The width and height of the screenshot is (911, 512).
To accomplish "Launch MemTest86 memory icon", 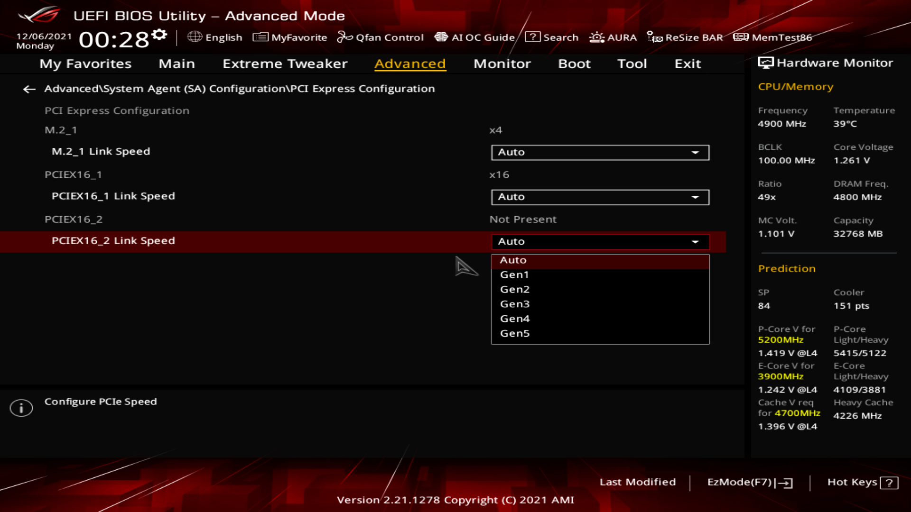I will (x=740, y=37).
